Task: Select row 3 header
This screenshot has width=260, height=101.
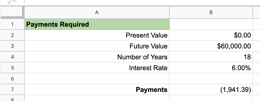Action: click(12, 46)
